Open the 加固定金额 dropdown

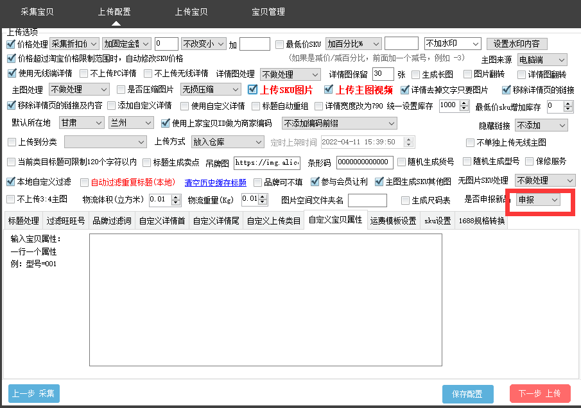click(126, 44)
